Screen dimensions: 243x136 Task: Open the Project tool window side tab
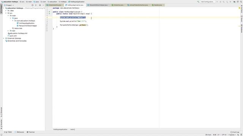pyautogui.click(x=1, y=9)
